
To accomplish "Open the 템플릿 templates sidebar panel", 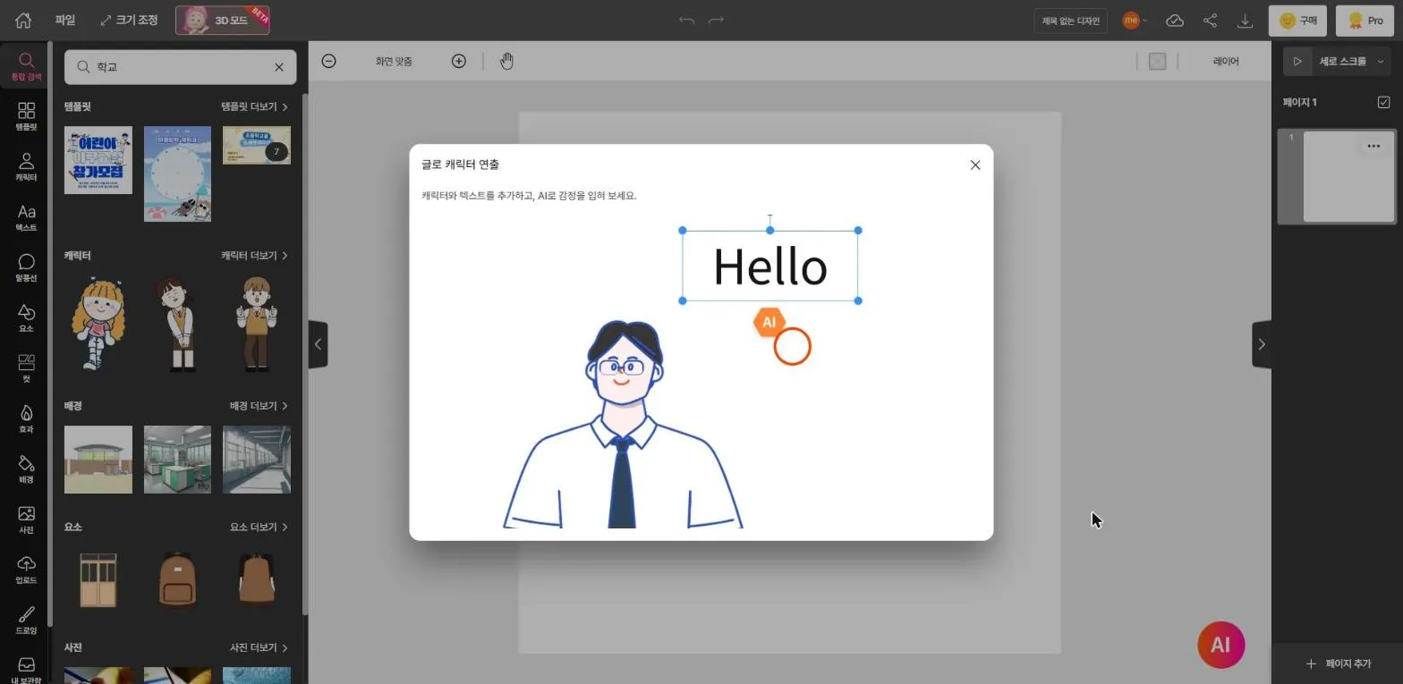I will tap(26, 116).
